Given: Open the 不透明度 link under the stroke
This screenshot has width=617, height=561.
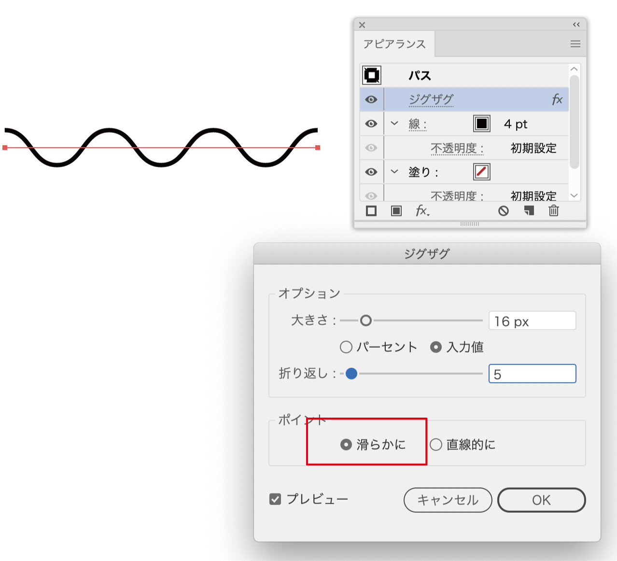Looking at the screenshot, I should pos(457,148).
